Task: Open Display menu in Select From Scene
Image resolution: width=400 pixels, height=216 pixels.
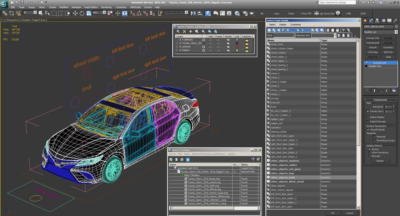Action: click(283, 25)
